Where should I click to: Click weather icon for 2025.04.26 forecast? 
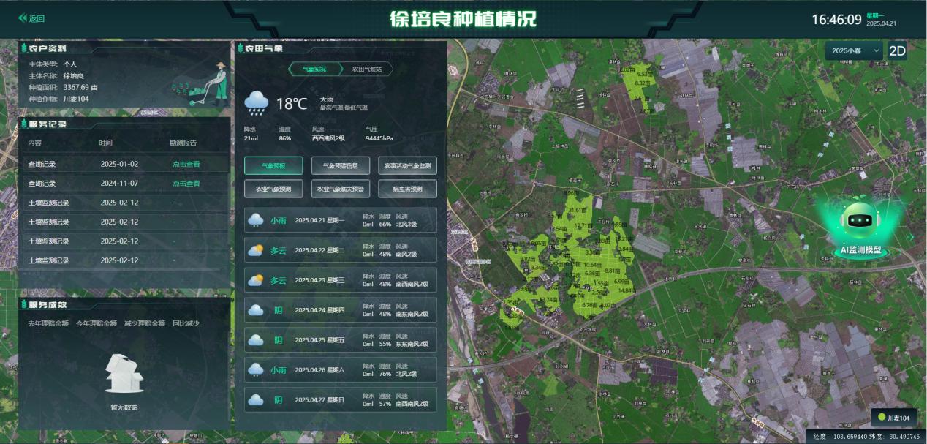[256, 370]
